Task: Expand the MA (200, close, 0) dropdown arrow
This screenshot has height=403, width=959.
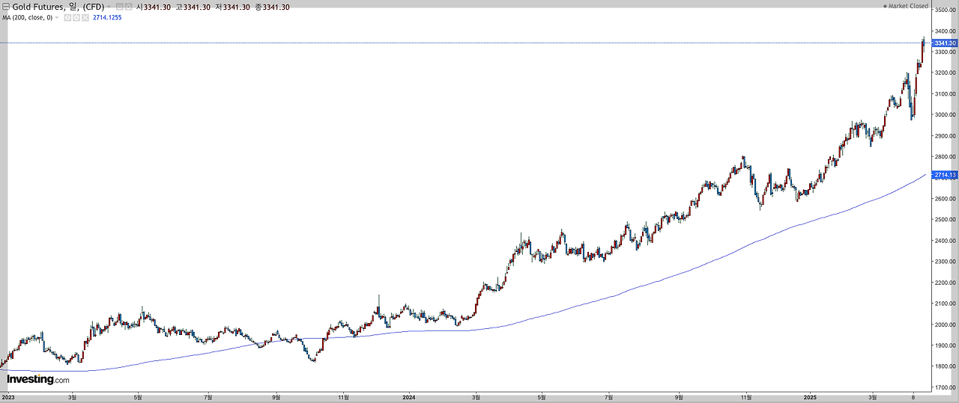Action: click(57, 17)
